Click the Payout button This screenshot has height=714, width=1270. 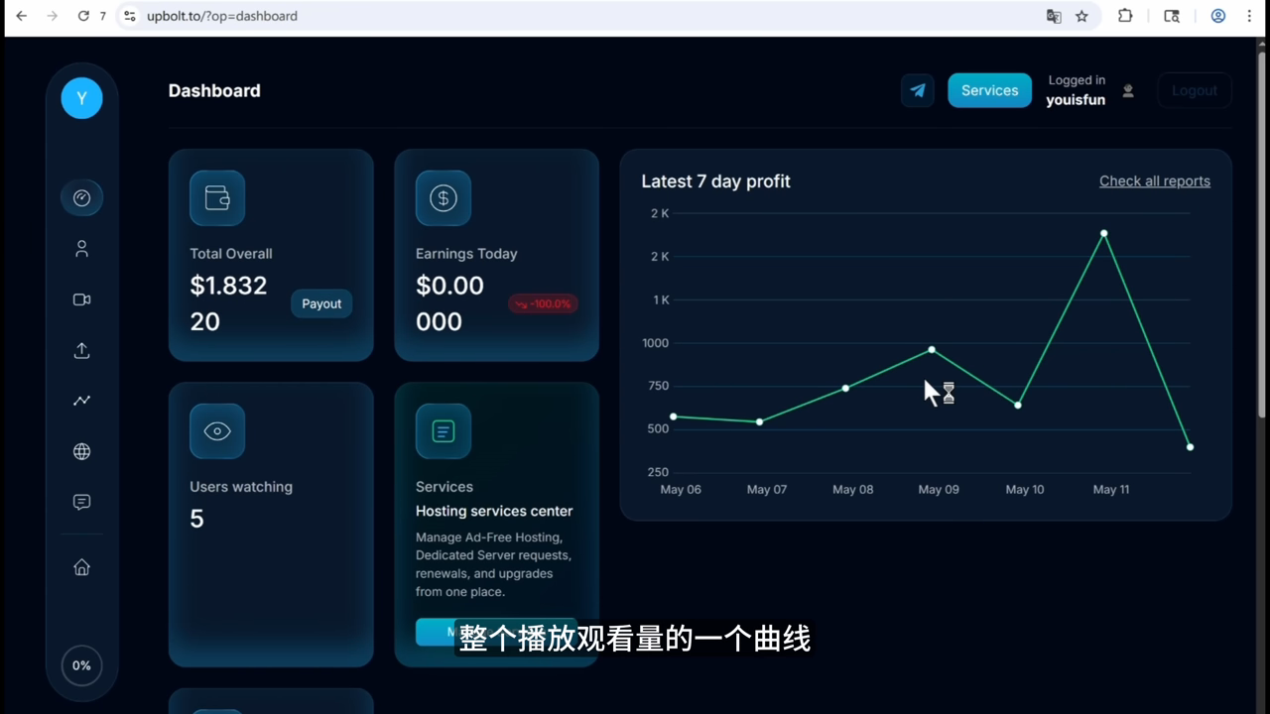[x=321, y=303]
